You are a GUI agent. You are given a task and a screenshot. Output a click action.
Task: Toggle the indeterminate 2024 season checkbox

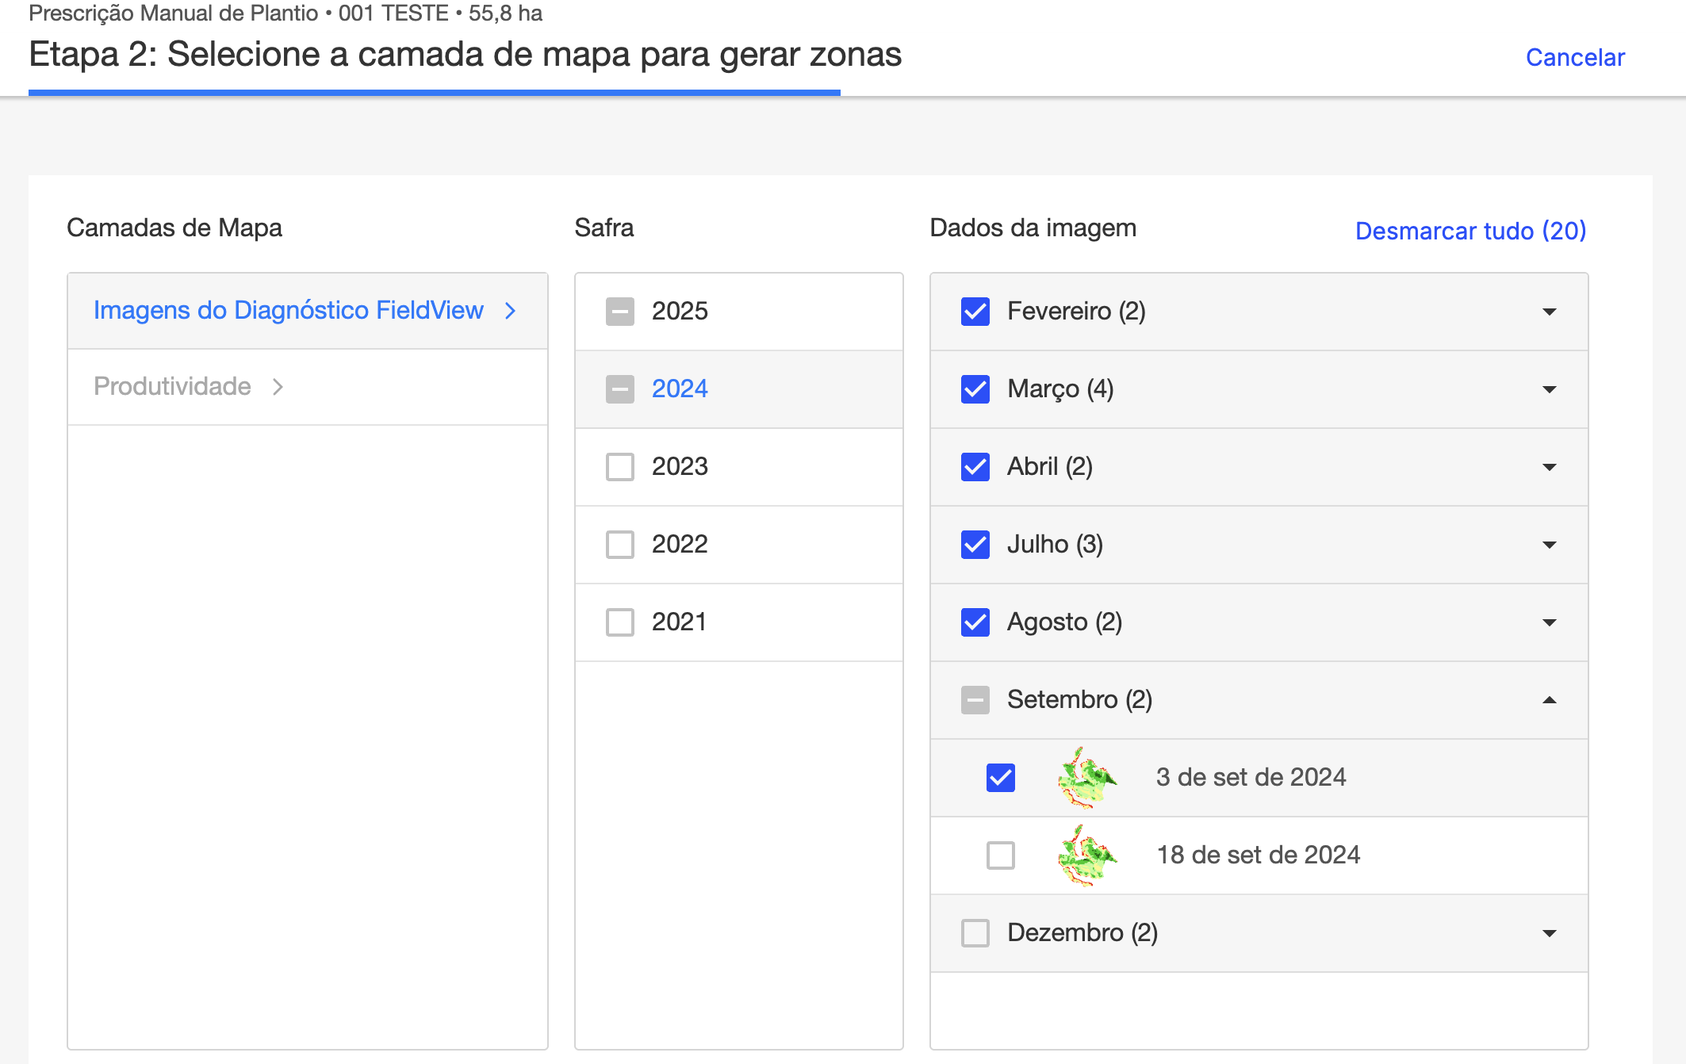[619, 389]
